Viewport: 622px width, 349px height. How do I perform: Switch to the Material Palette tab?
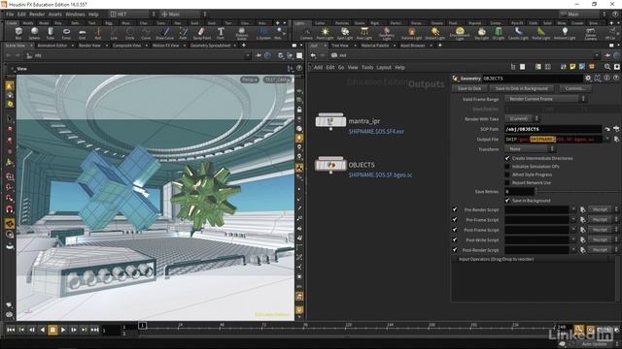375,46
